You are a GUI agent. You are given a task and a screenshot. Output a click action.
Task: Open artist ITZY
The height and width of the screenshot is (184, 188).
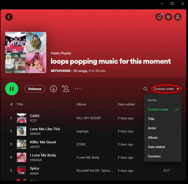click(33, 121)
